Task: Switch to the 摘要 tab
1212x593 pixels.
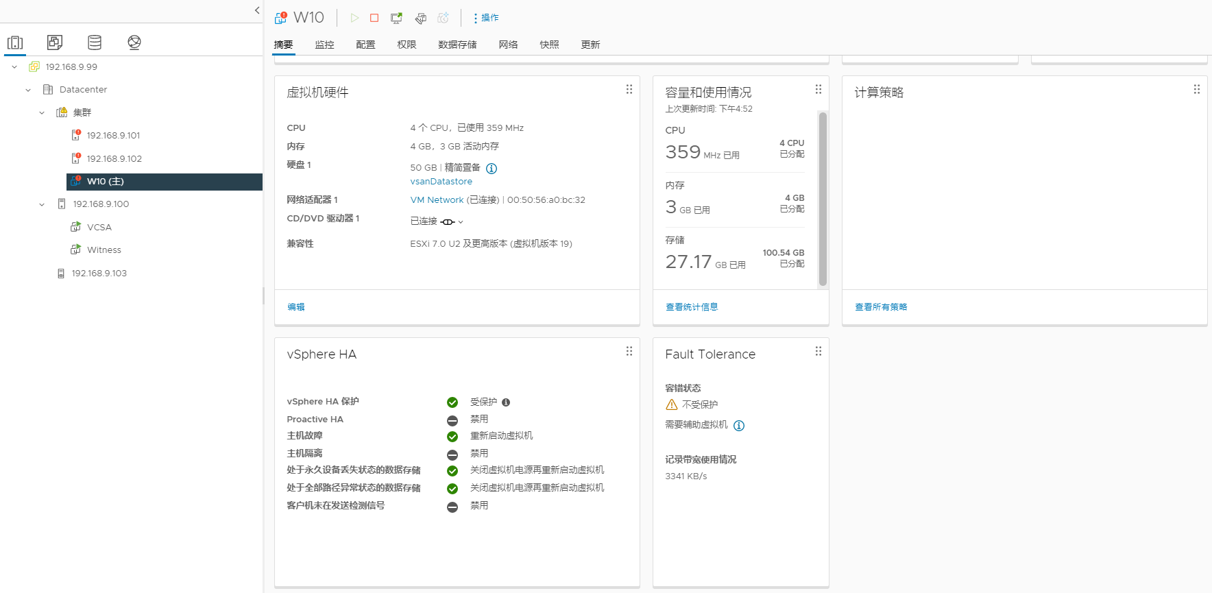Action: coord(283,45)
